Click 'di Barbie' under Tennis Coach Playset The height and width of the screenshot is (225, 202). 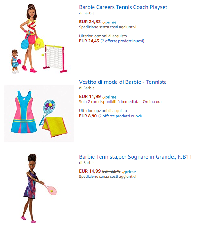click(x=87, y=13)
